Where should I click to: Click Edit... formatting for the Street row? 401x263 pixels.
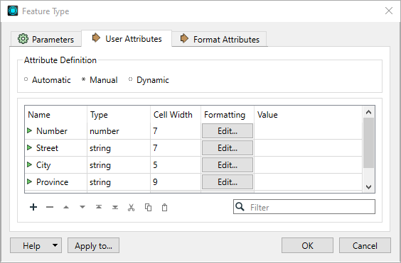pos(228,148)
